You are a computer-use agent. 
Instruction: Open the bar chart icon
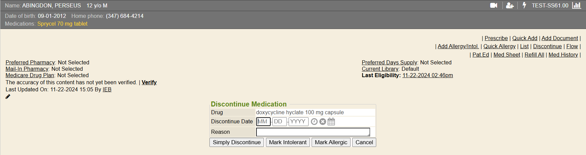(x=577, y=5)
